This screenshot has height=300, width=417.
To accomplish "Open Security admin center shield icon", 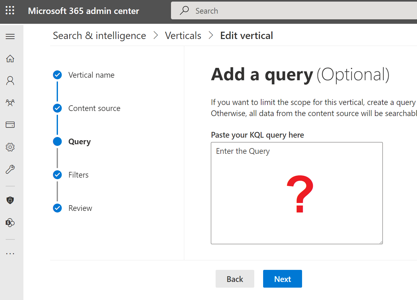I will pos(10,200).
